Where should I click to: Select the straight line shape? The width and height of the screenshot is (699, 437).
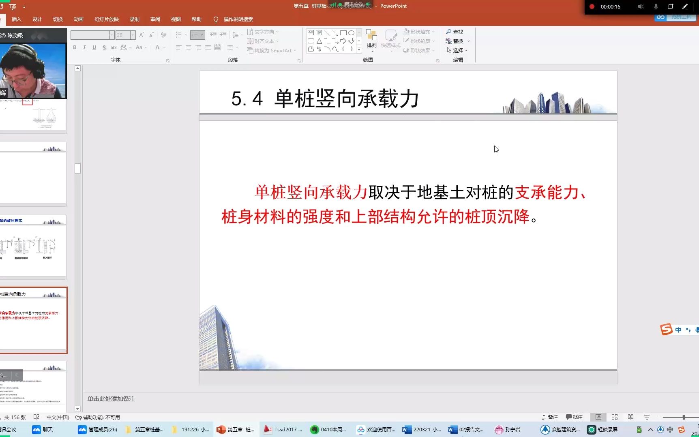327,32
